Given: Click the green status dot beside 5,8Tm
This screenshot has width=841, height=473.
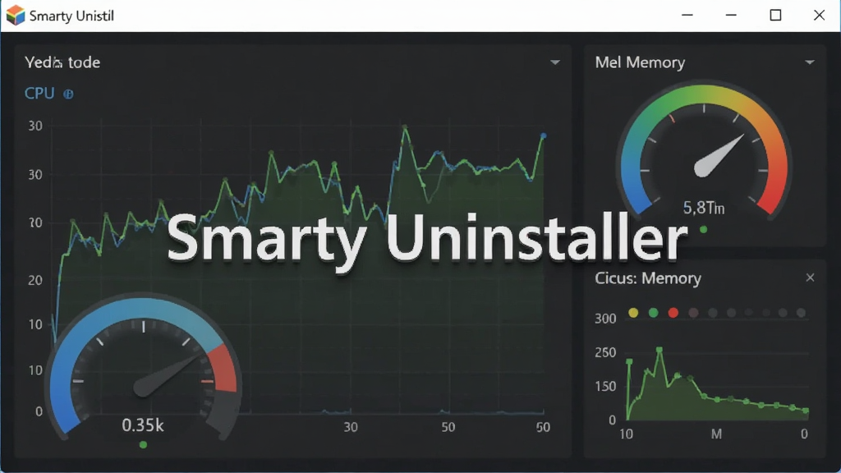Looking at the screenshot, I should click(x=704, y=230).
